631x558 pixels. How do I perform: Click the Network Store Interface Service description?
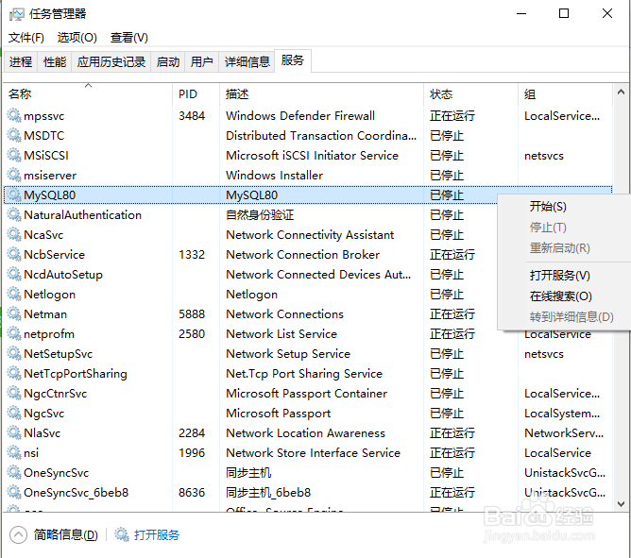pyautogui.click(x=313, y=452)
